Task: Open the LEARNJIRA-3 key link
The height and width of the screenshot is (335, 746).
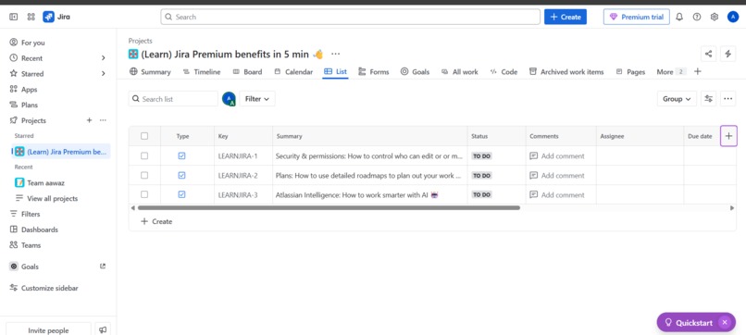Action: 238,194
